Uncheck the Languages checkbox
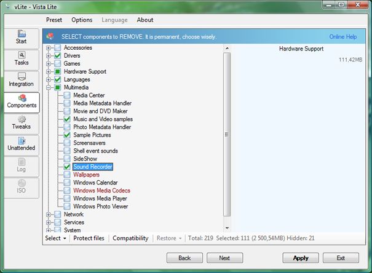The width and height of the screenshot is (372, 273). [x=58, y=79]
